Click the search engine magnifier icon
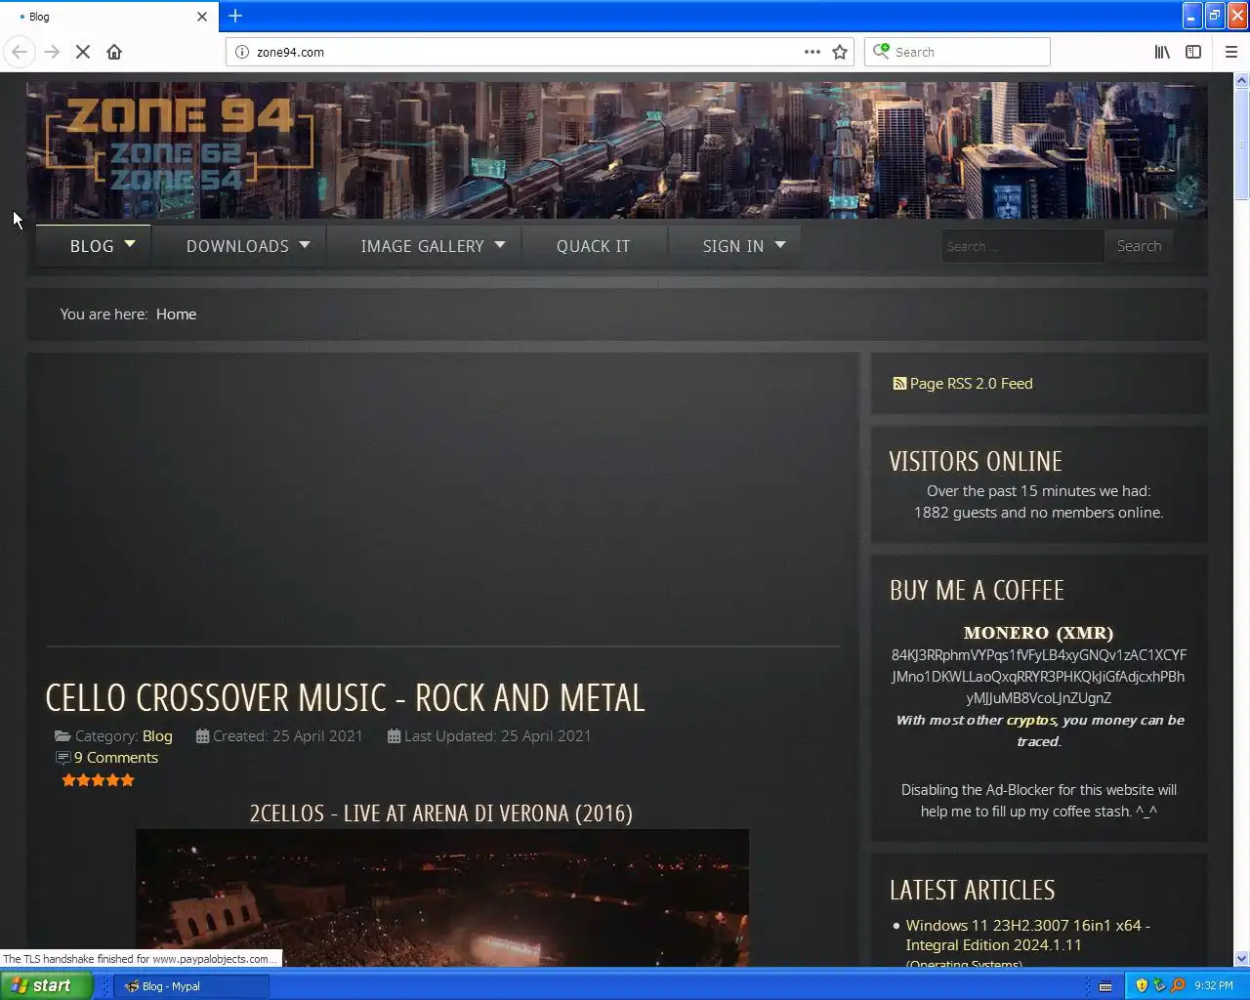The height and width of the screenshot is (1000, 1250). (881, 51)
